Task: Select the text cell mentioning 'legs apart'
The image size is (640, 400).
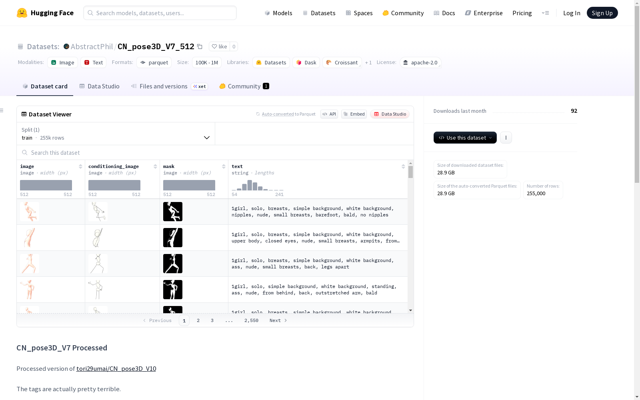Action: click(x=318, y=264)
